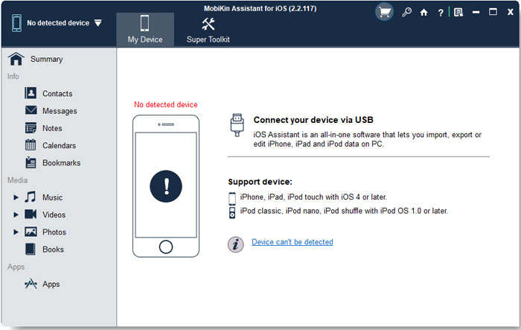Click the Books icon in sidebar

coord(31,249)
